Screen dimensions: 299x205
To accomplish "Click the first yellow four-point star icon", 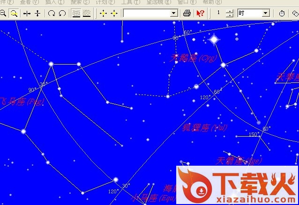I will pyautogui.click(x=103, y=14).
